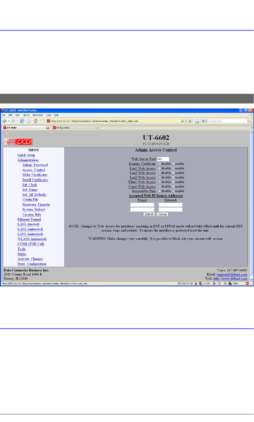The width and height of the screenshot is (254, 422).
Task: Go to the Home page icon
Action: pyautogui.click(x=36, y=121)
